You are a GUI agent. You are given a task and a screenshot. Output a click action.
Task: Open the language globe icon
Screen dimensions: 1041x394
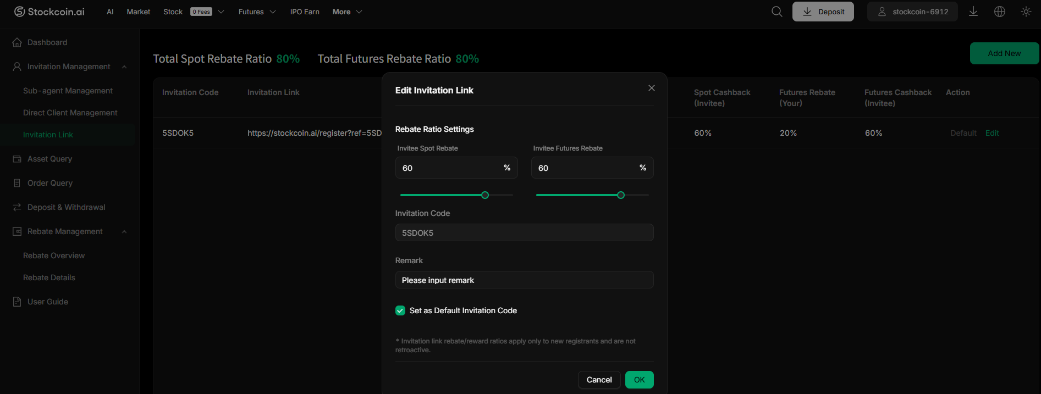tap(1000, 12)
